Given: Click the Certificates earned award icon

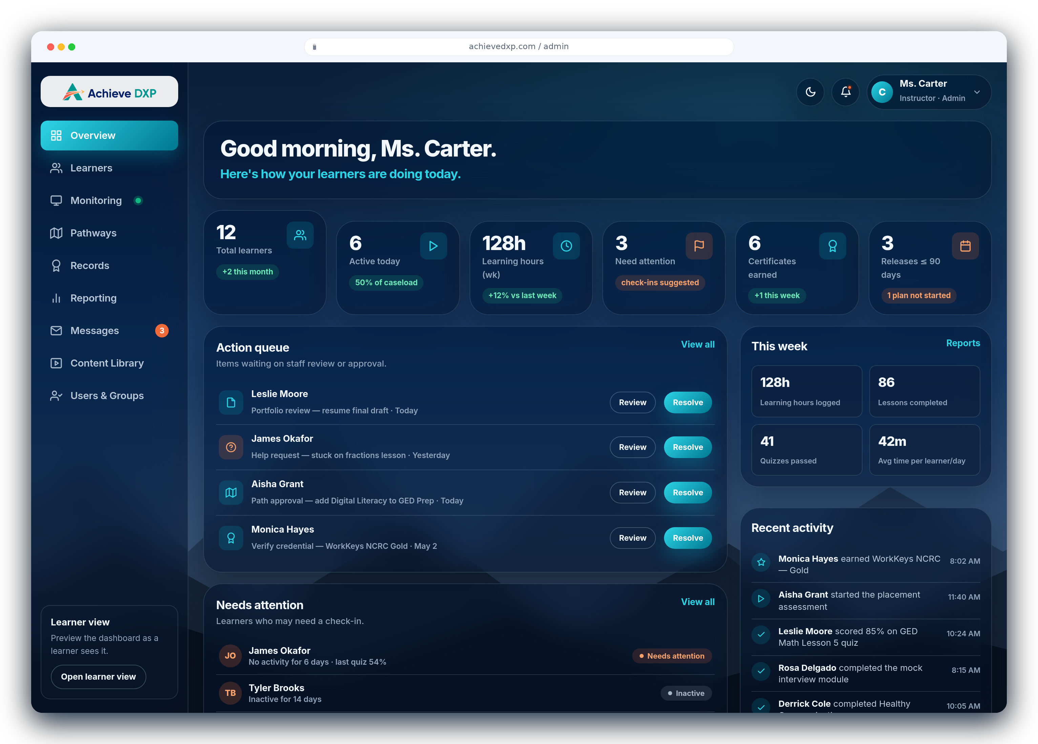Looking at the screenshot, I should click(832, 246).
